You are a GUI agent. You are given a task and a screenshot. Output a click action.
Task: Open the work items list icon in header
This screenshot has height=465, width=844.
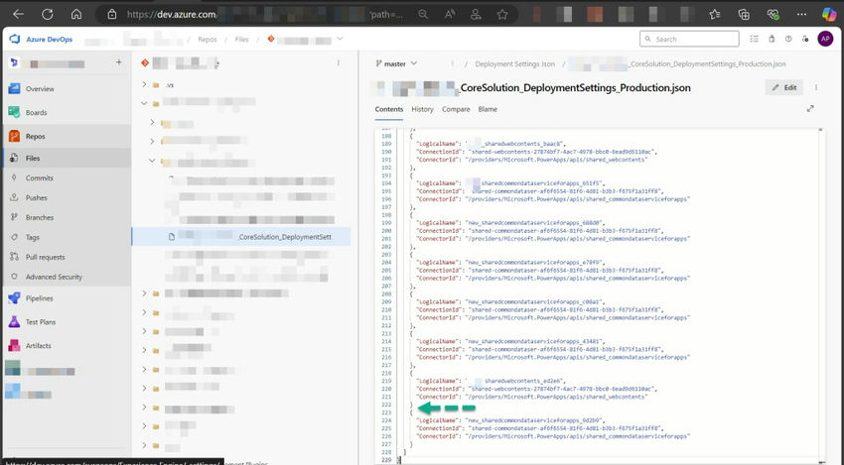754,39
